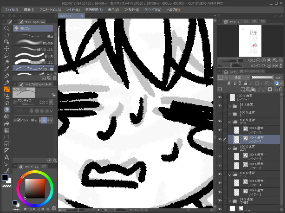The width and height of the screenshot is (285, 213).
Task: Click Zoom out in Navigator
Action: click(x=258, y=60)
